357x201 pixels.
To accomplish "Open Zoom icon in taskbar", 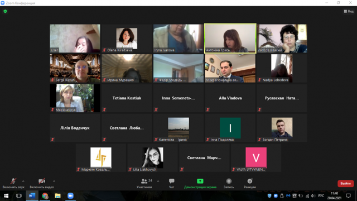I will pyautogui.click(x=70, y=196).
